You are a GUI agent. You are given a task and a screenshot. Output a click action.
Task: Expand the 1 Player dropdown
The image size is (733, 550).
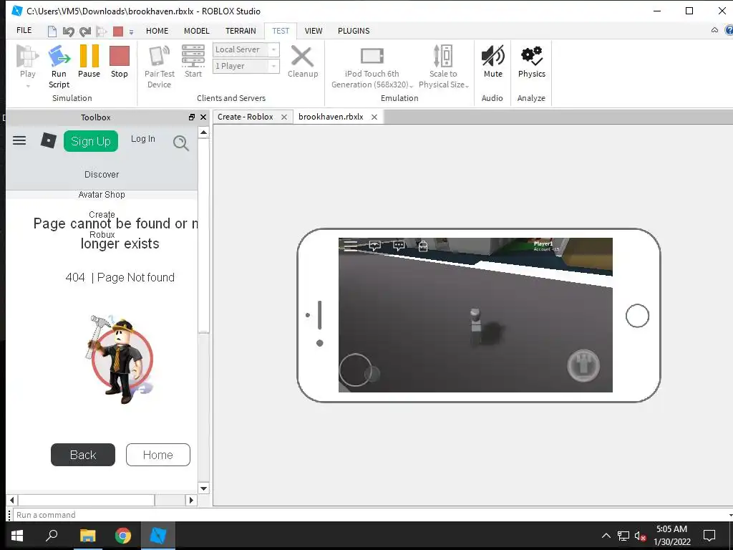274,66
